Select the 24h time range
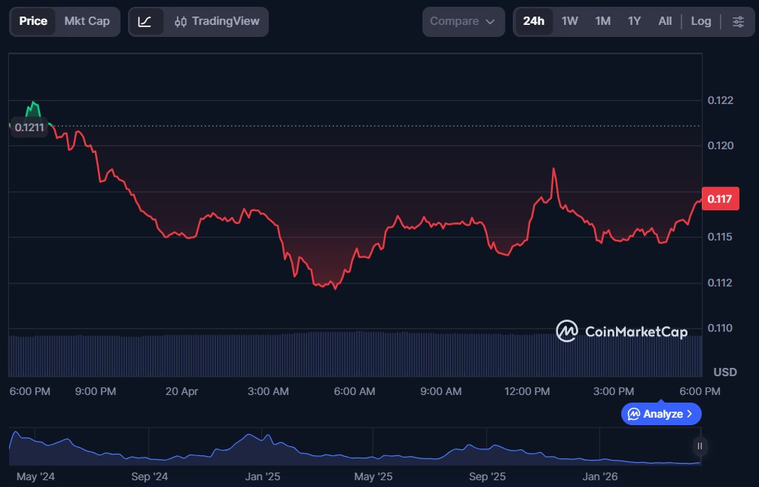 click(x=533, y=22)
